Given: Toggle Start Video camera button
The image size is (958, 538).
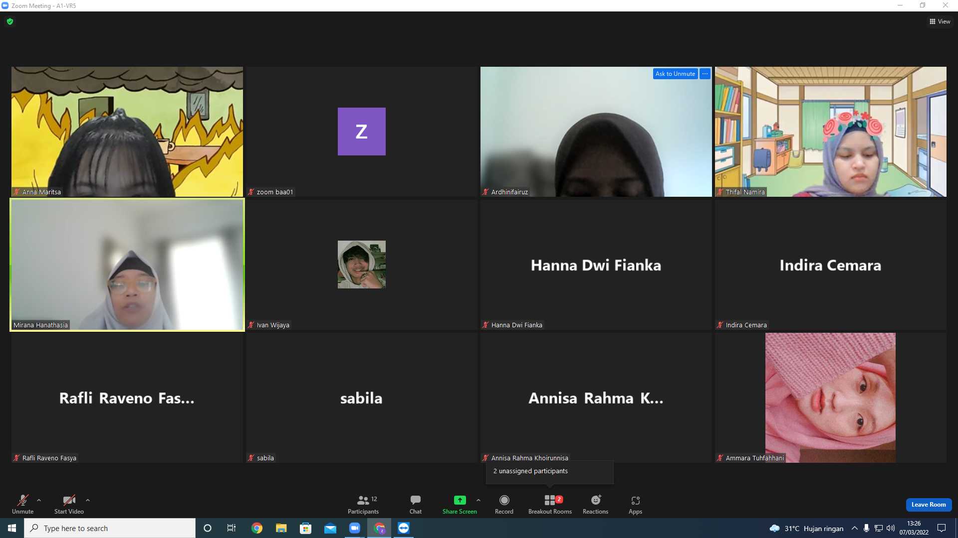Looking at the screenshot, I should 69,504.
